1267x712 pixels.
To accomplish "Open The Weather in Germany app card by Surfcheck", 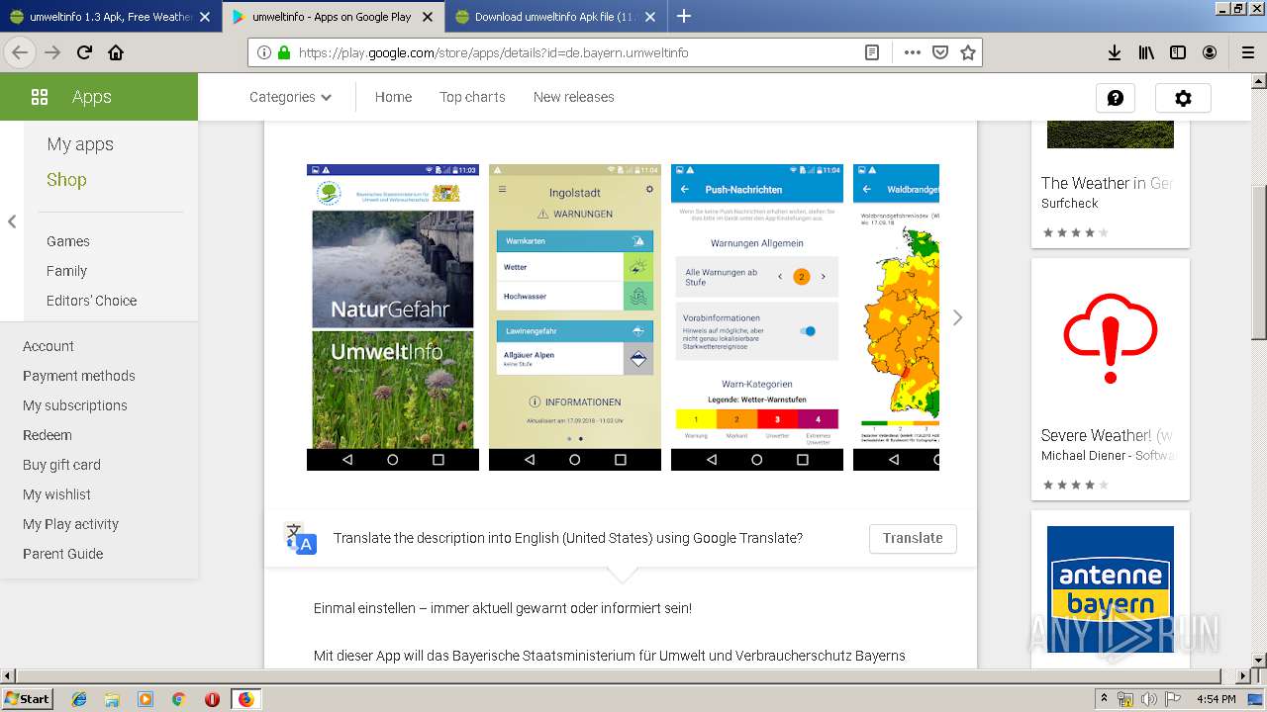I will (x=1111, y=184).
